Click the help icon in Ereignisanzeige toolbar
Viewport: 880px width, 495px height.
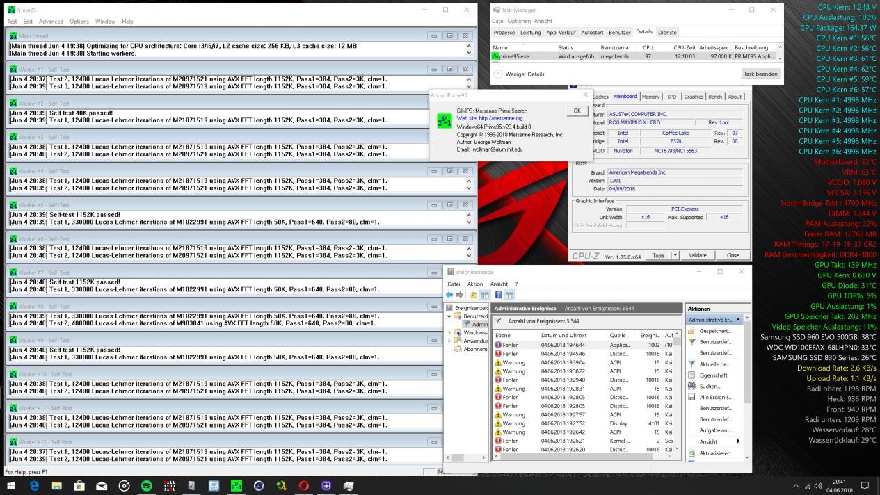coord(498,295)
